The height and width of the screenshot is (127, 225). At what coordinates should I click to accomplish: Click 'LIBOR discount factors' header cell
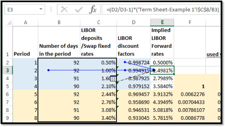tap(134, 42)
